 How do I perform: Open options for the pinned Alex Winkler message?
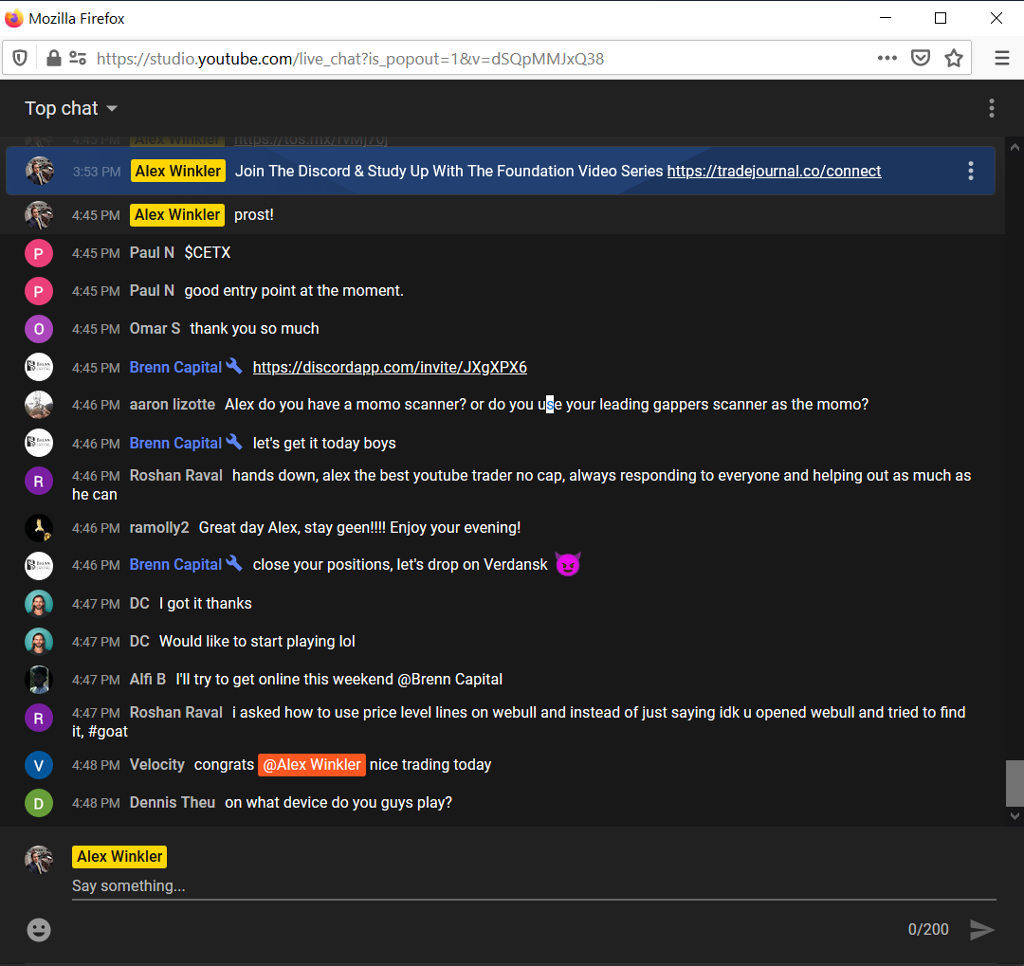click(x=970, y=171)
